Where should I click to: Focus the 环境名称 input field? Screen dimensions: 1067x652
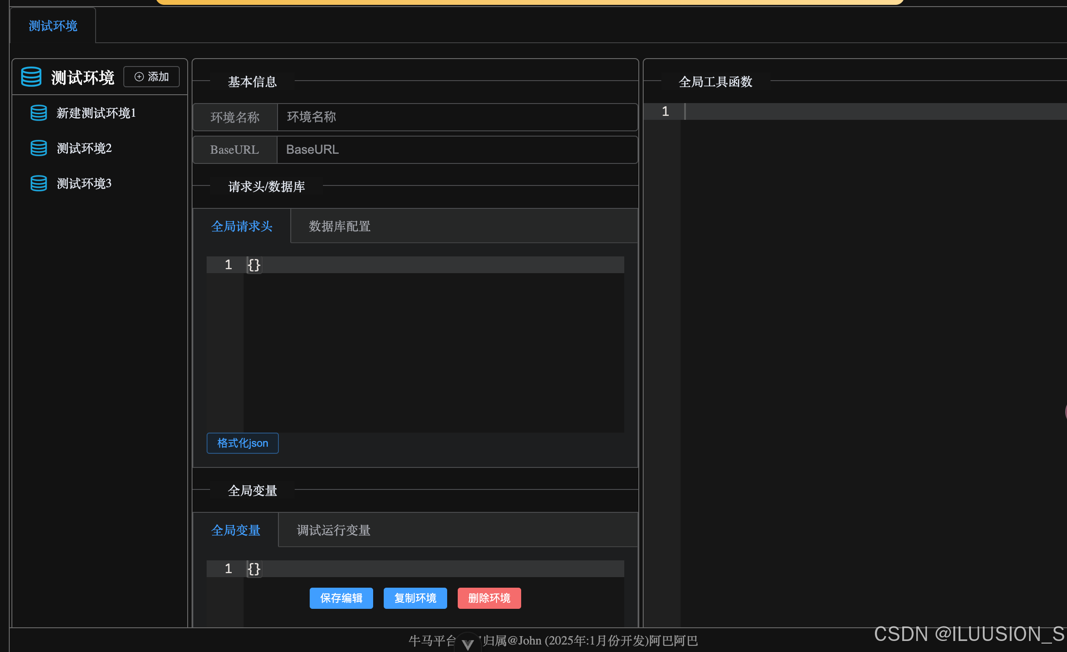coord(457,117)
